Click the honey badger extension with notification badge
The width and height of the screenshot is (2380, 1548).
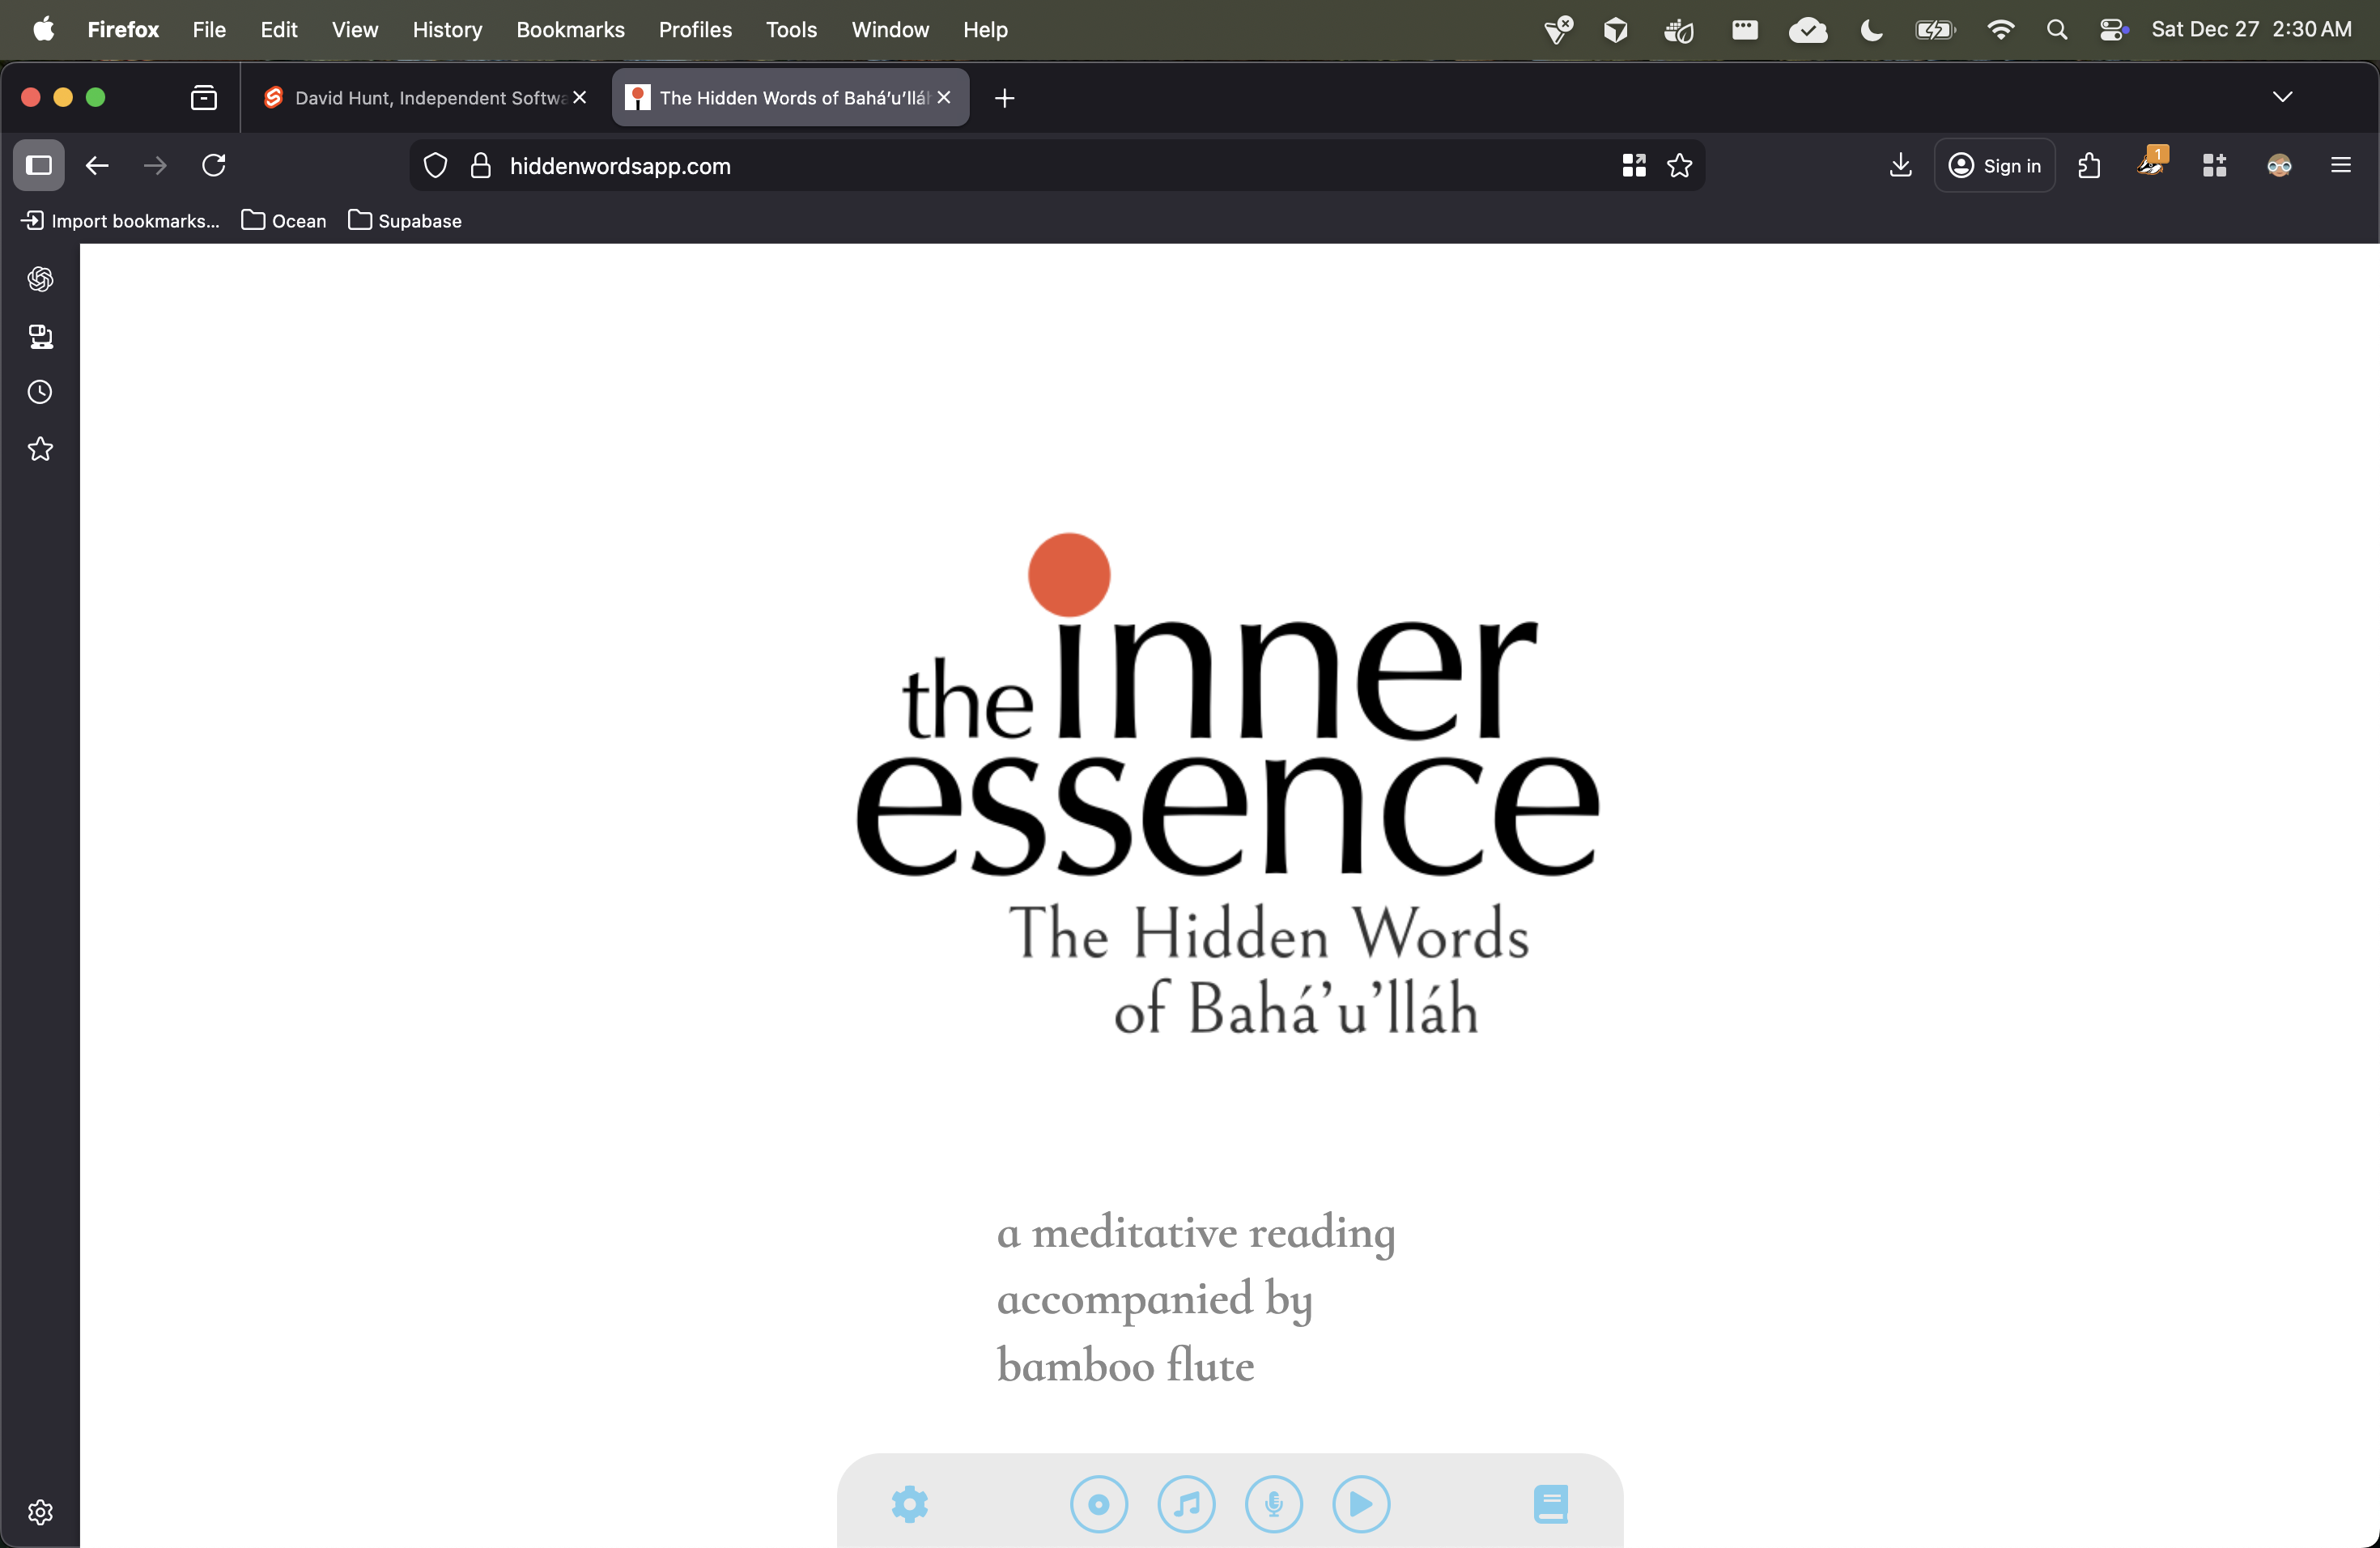[2151, 165]
